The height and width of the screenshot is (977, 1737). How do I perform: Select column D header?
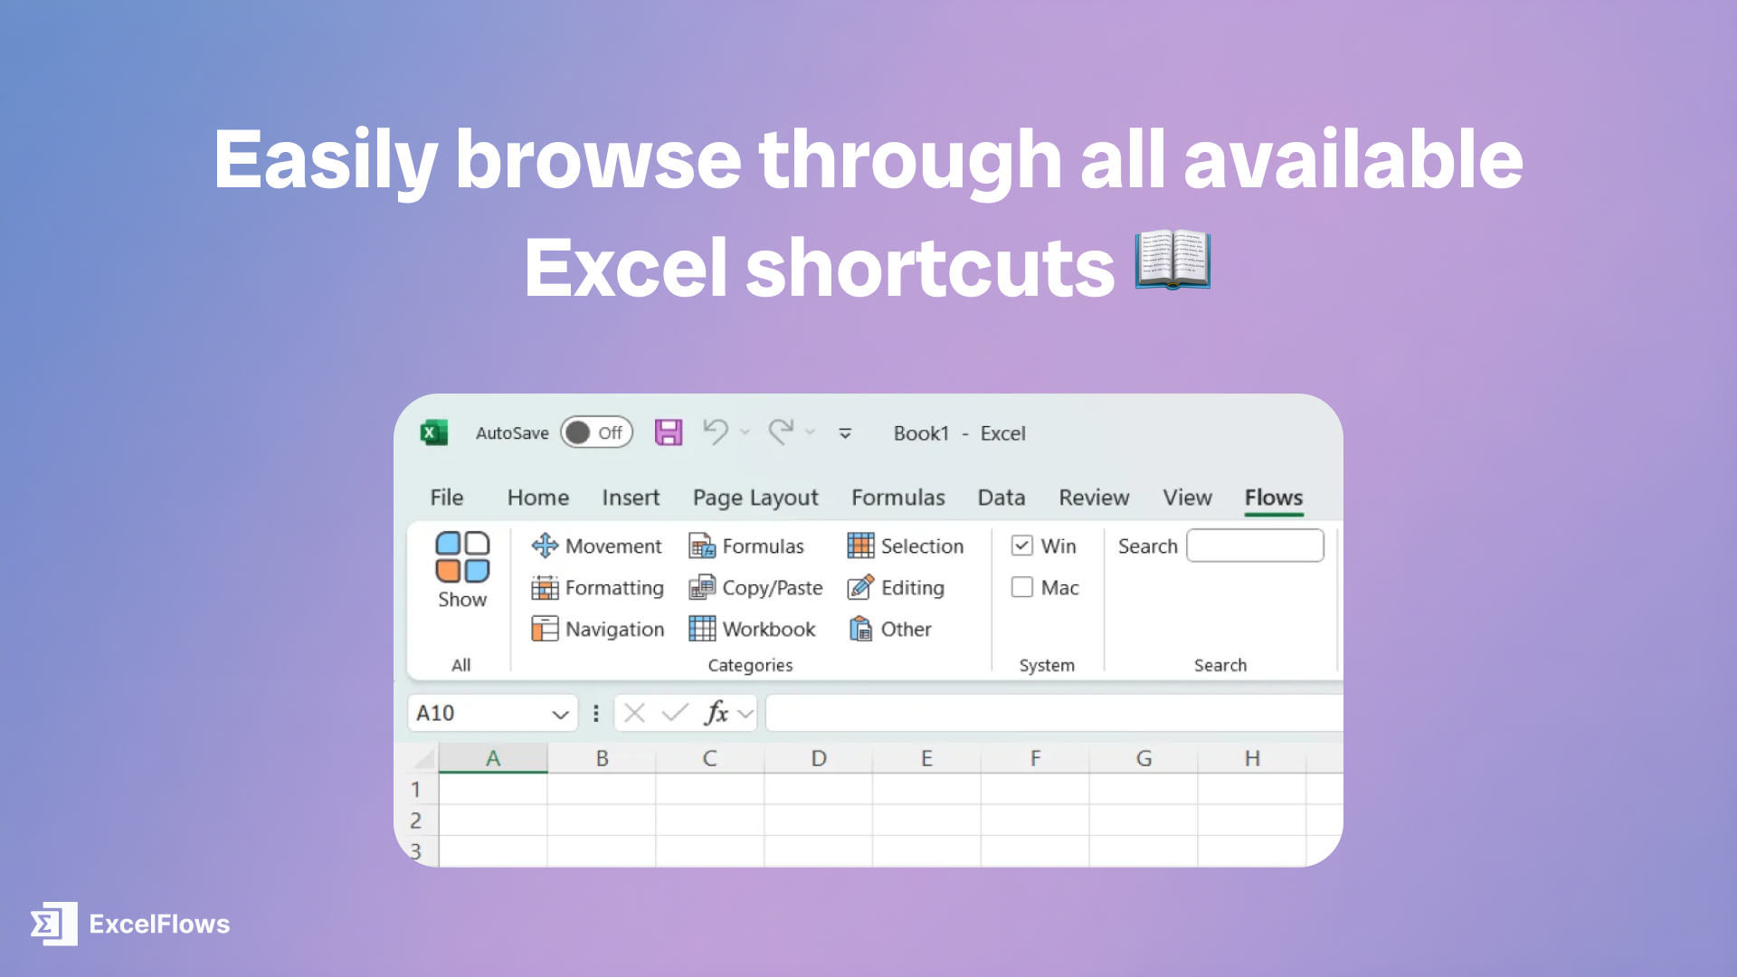[x=819, y=758]
